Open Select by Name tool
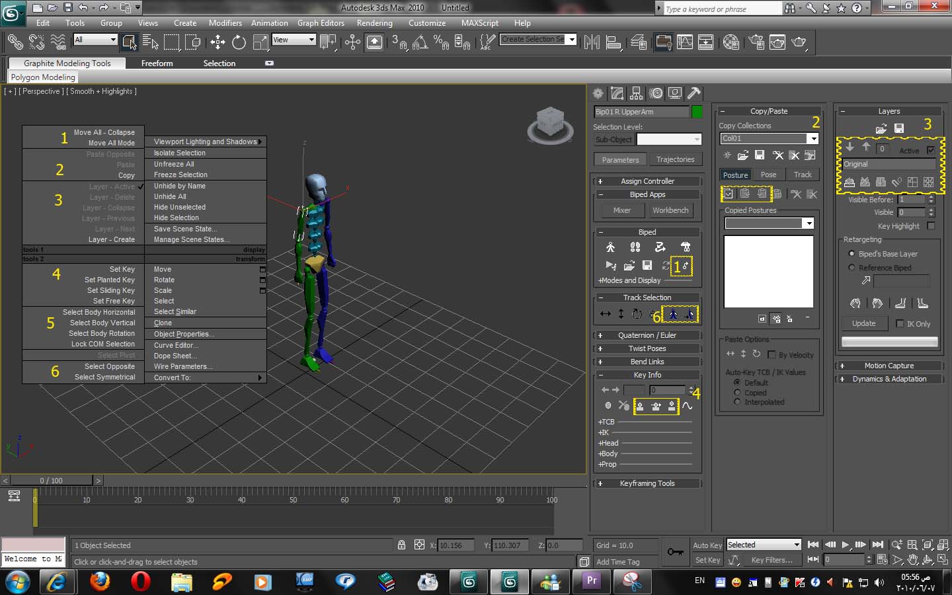 [x=151, y=42]
